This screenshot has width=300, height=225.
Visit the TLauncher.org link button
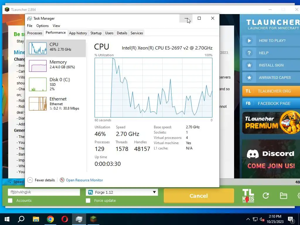click(x=271, y=91)
